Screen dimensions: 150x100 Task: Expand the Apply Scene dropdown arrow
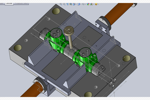coord(93,4)
